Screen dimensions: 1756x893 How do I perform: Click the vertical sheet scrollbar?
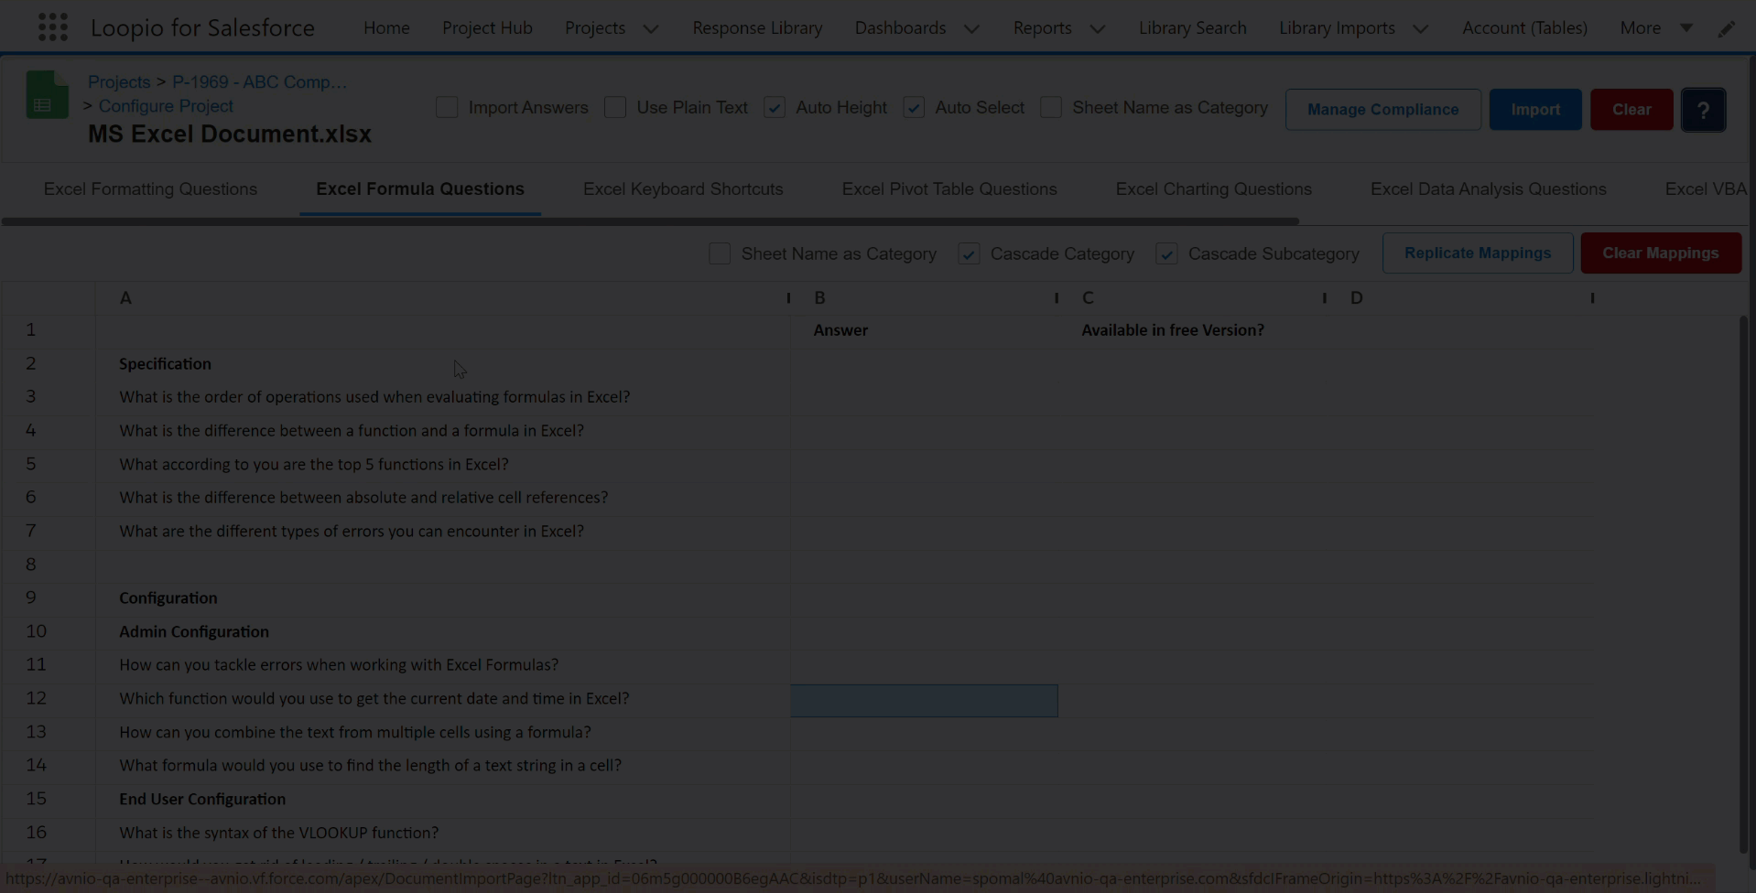tap(1743, 586)
